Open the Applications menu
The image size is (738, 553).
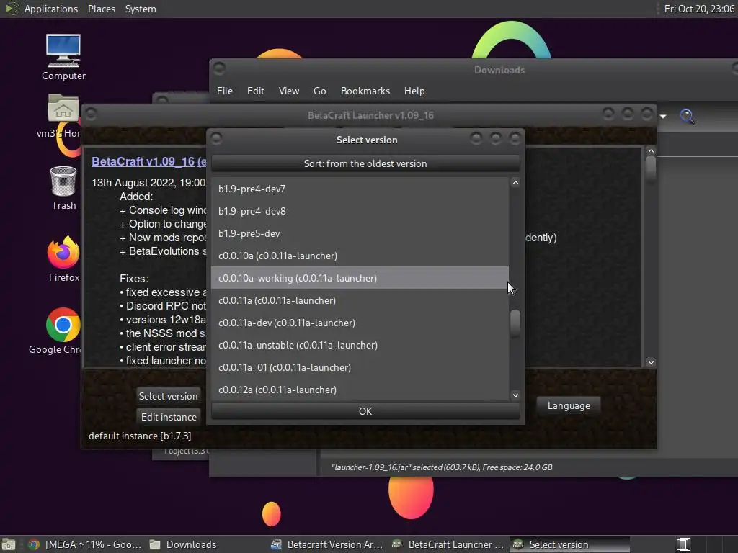pos(51,9)
